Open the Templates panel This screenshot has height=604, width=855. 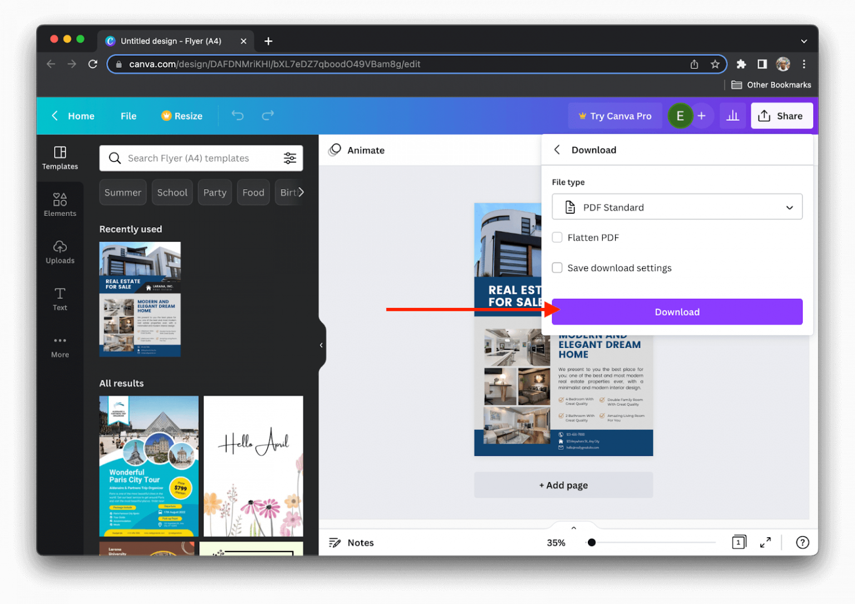click(60, 158)
